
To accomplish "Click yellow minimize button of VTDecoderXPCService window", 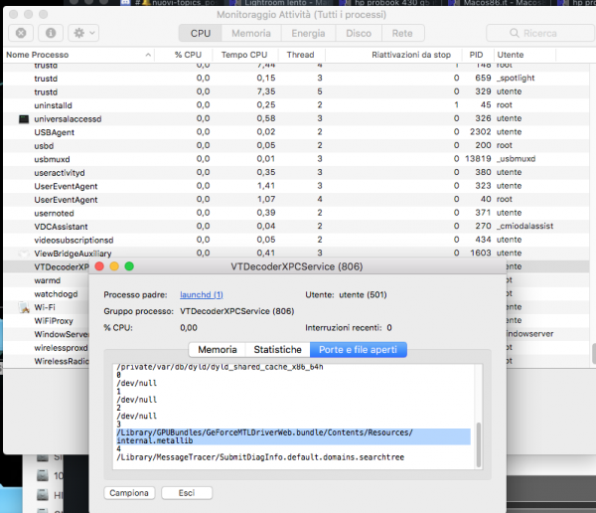I will [114, 266].
